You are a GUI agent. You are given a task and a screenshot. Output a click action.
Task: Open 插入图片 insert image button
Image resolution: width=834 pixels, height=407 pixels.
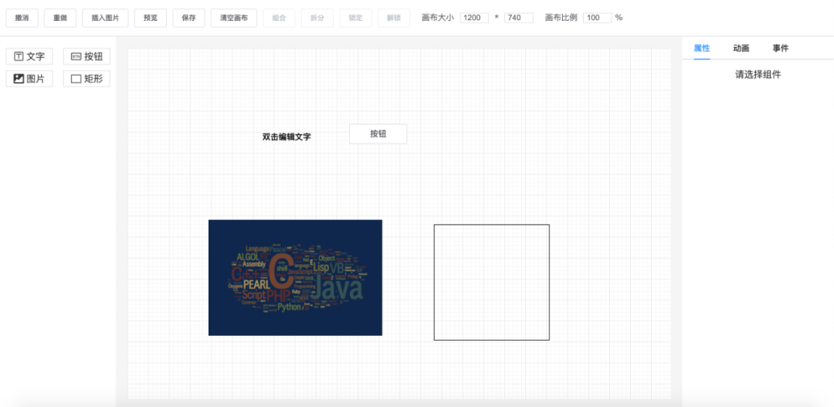point(105,18)
